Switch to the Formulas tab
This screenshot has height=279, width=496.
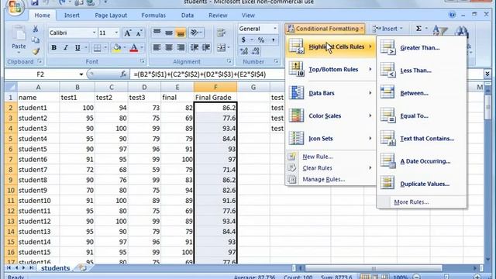click(x=153, y=15)
